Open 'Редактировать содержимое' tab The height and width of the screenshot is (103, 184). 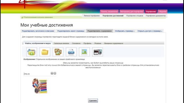click(x=99, y=31)
